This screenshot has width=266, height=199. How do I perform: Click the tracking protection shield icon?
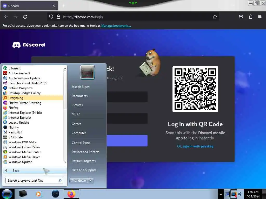tap(51, 17)
